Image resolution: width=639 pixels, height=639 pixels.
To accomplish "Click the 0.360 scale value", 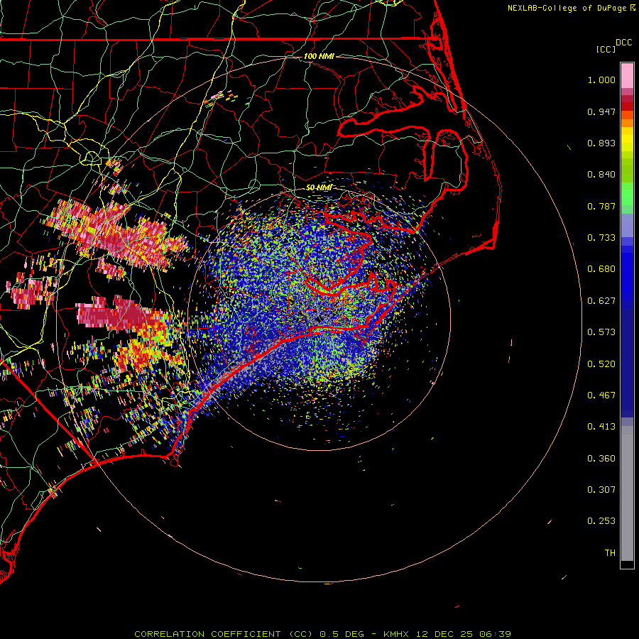I will pos(601,459).
